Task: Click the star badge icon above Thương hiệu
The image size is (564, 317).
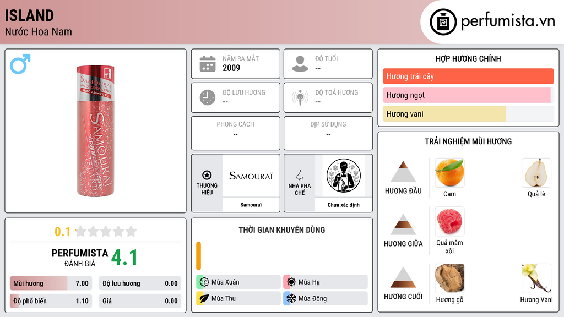Action: pos(207,175)
